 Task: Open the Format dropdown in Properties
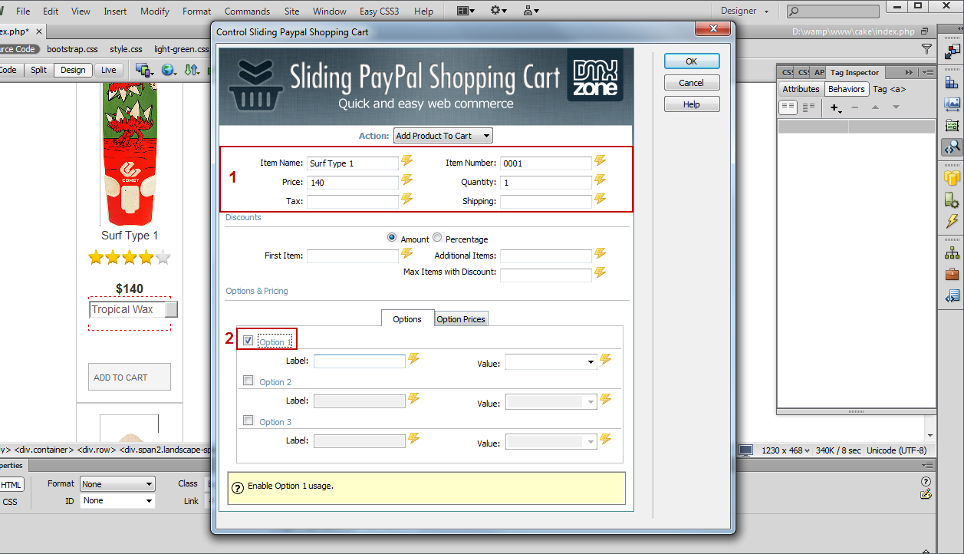pyautogui.click(x=117, y=484)
